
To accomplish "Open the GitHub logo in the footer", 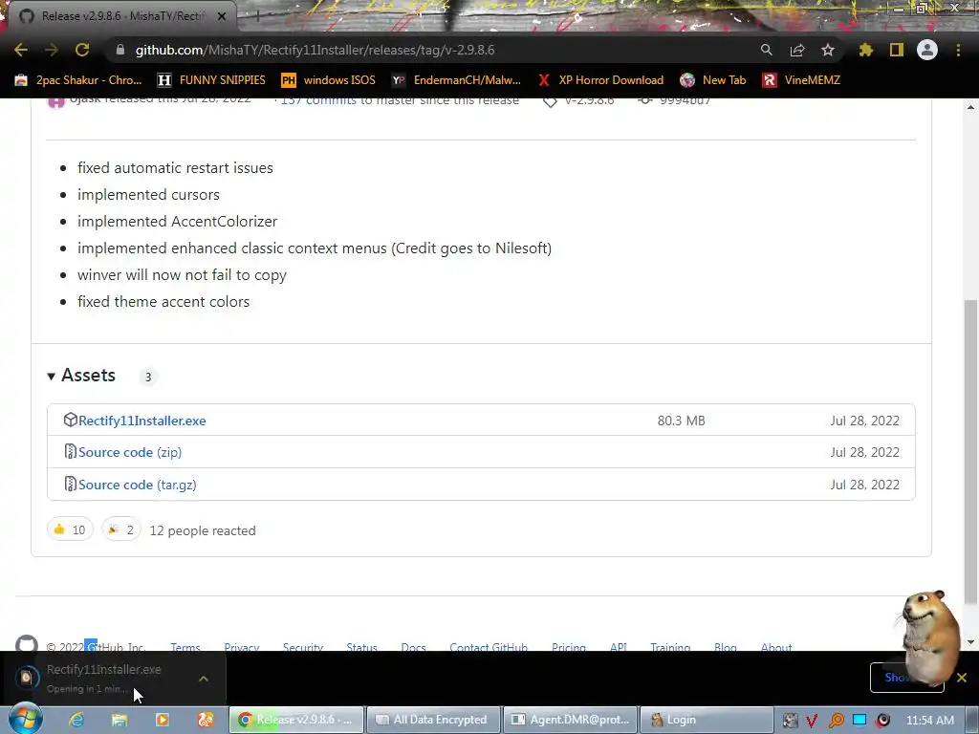I will pos(26,643).
